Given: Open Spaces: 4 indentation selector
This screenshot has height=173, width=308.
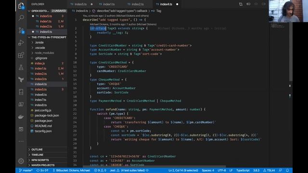Looking at the screenshot, I should 208,170.
